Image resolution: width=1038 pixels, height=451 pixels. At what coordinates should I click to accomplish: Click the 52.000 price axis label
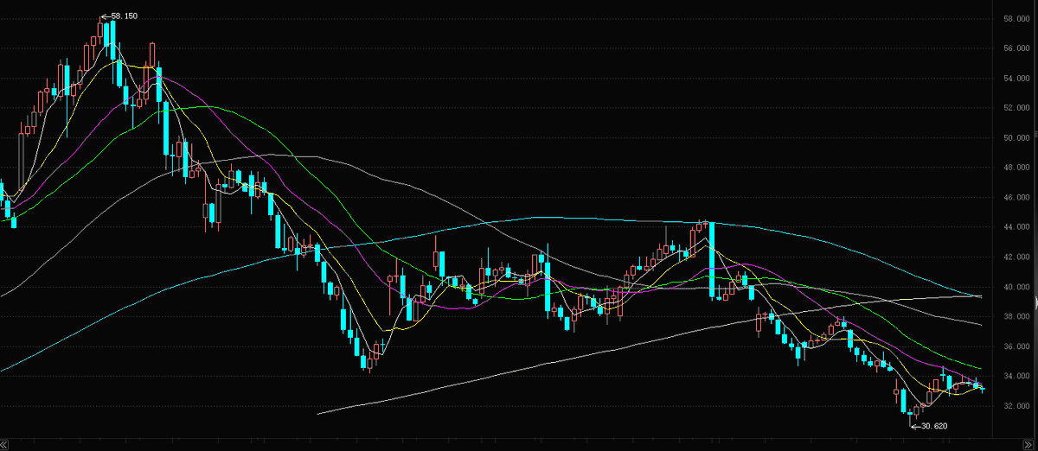coord(1016,108)
